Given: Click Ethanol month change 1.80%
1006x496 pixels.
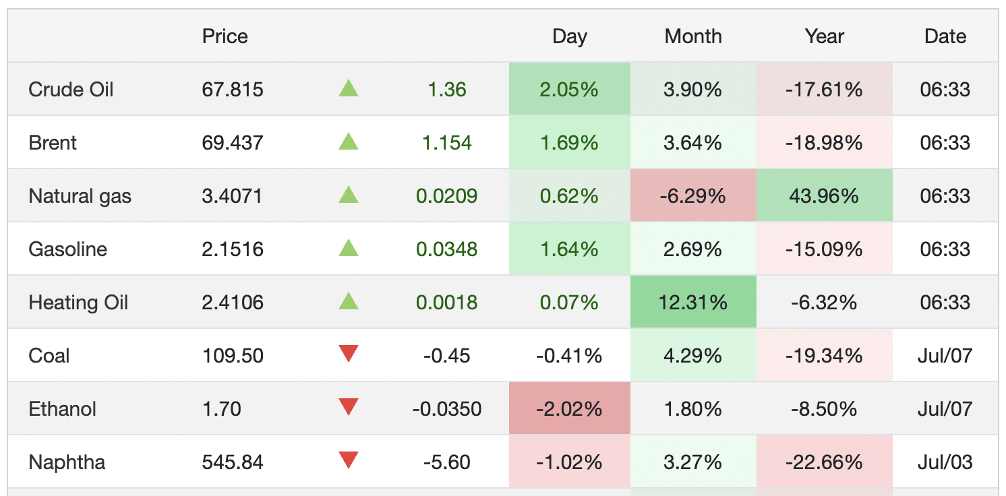Looking at the screenshot, I should pos(693,408).
